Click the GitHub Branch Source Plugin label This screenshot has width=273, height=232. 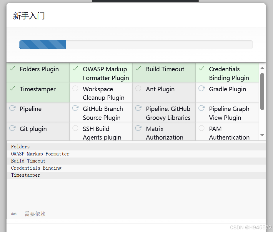pyautogui.click(x=103, y=113)
